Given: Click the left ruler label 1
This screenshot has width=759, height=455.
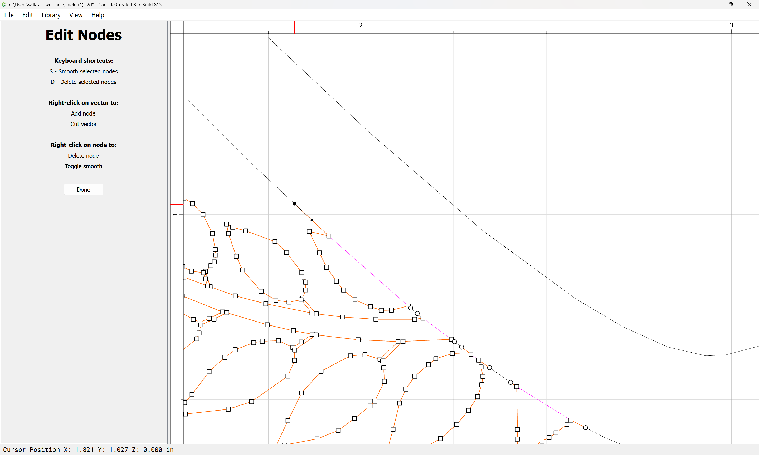Looking at the screenshot, I should (175, 214).
